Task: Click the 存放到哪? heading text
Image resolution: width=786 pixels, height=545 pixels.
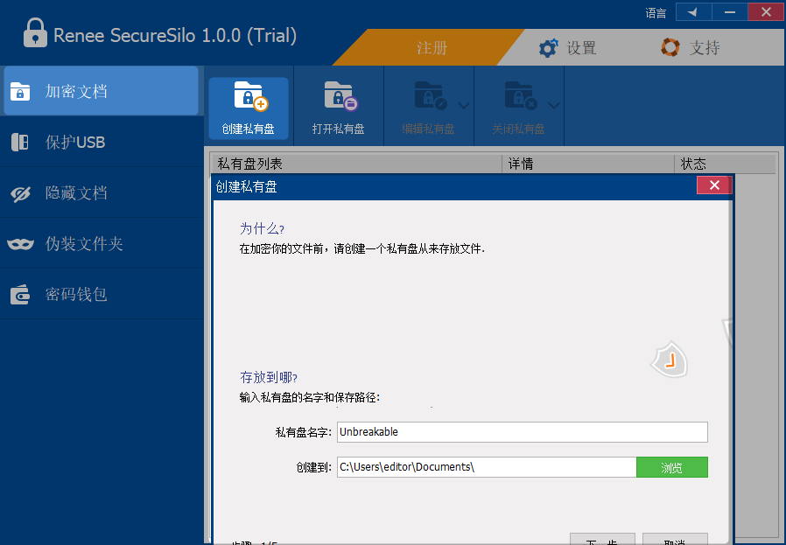Action: coord(268,377)
